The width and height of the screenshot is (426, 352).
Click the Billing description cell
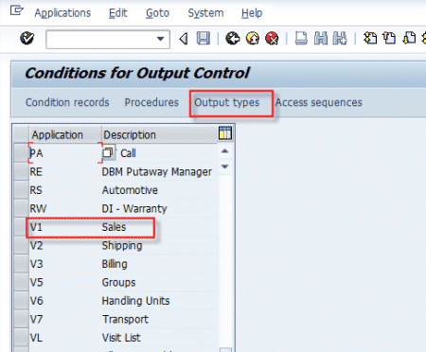pos(159,264)
